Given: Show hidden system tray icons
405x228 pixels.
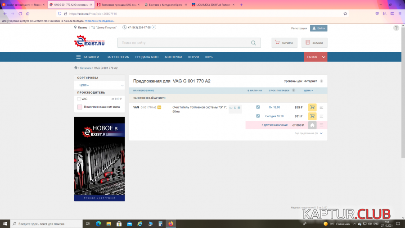Looking at the screenshot, I should [355, 224].
